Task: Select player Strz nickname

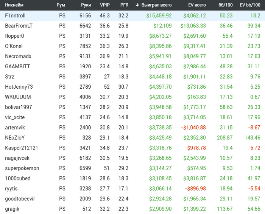Action: 9,77
